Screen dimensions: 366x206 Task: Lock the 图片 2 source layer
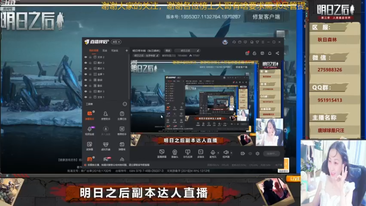tap(90, 63)
